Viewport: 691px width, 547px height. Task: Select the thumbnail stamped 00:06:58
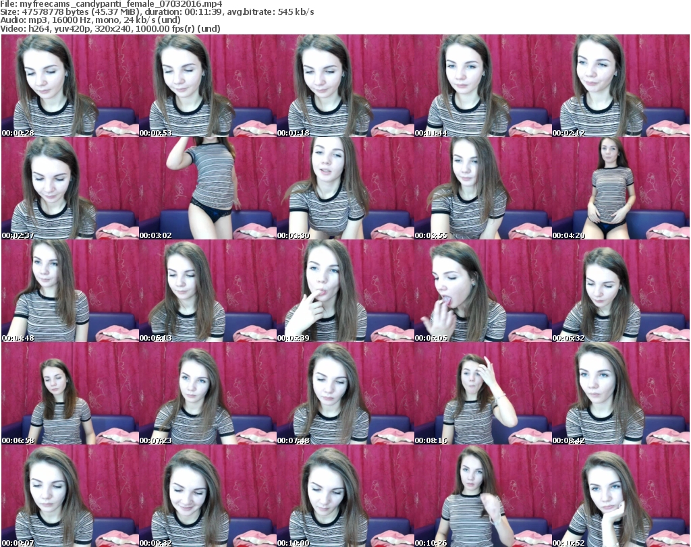click(70, 394)
